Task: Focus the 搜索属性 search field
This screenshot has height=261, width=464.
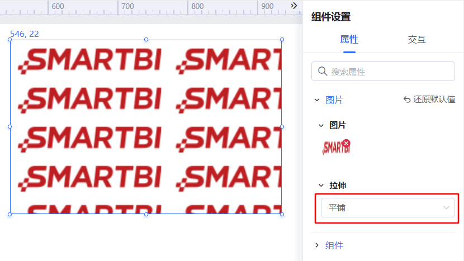Action: [383, 72]
